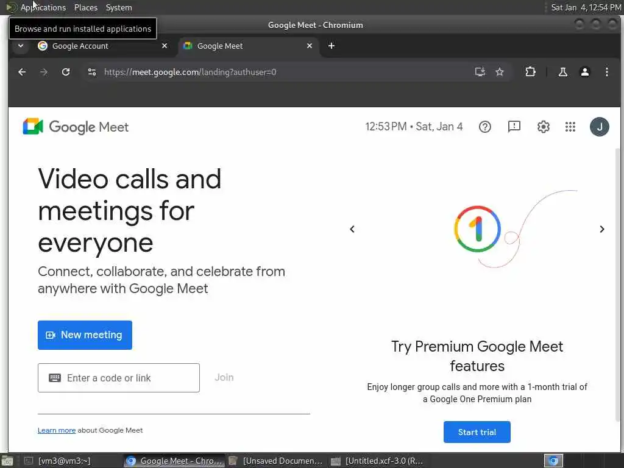624x468 pixels.
Task: Click the install app icon in address bar
Action: pyautogui.click(x=480, y=72)
